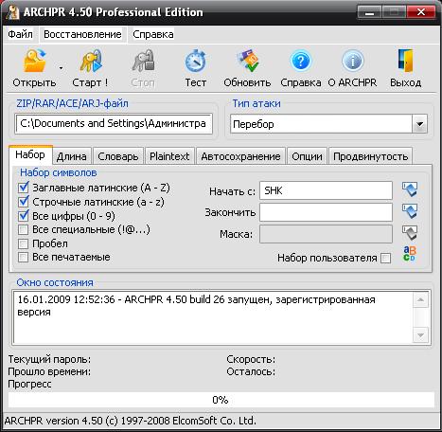The image size is (442, 432).
Task: Select the Набор tab
Action: click(30, 154)
